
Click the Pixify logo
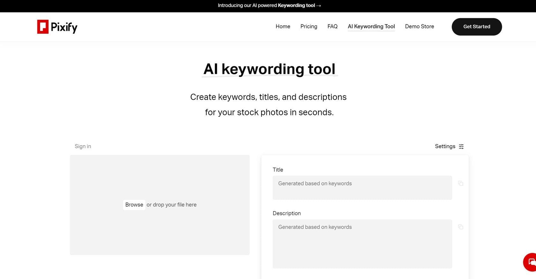click(57, 27)
